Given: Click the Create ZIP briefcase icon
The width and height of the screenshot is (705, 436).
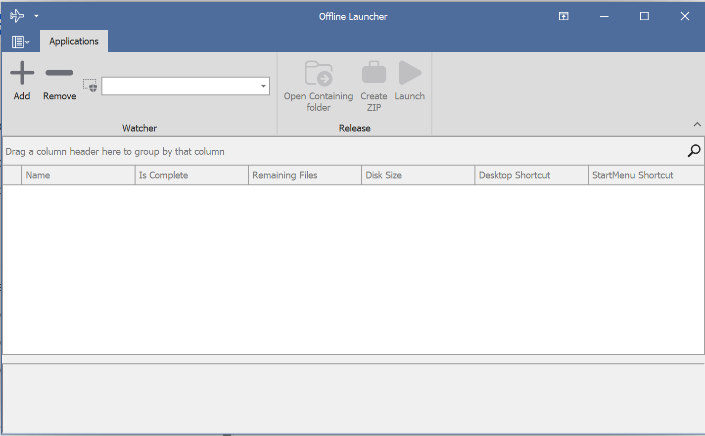Looking at the screenshot, I should pos(374,73).
